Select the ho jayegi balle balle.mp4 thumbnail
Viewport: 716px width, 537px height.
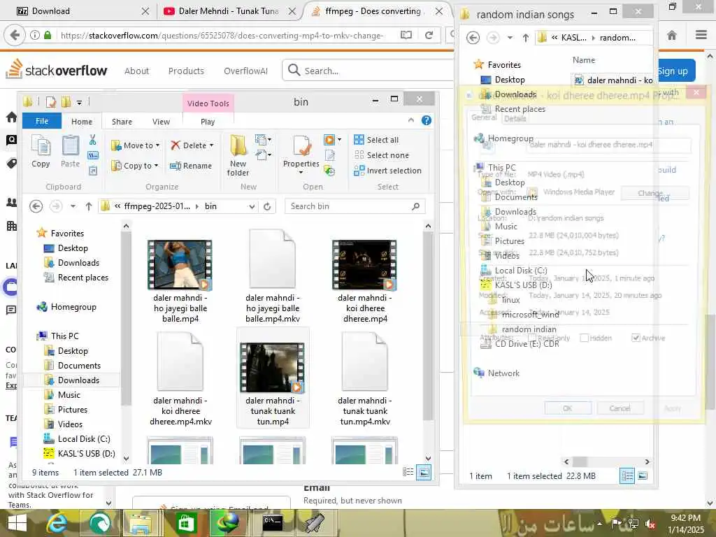coord(180,265)
